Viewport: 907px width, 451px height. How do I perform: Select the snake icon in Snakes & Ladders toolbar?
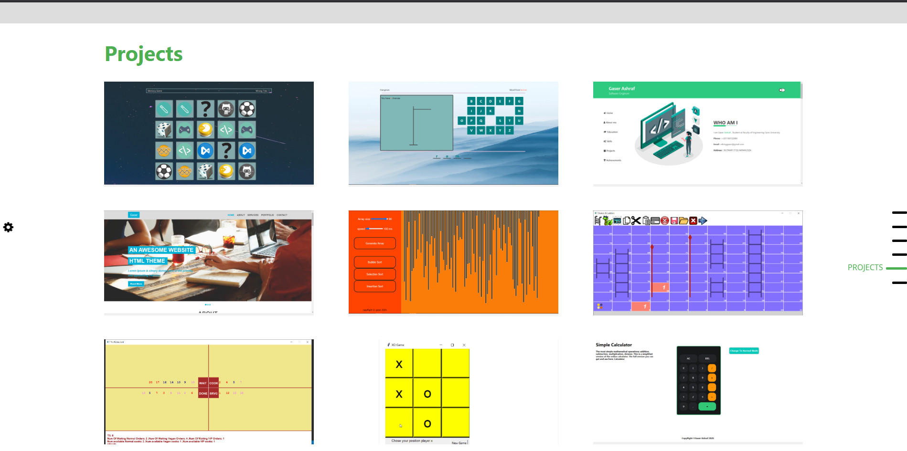click(x=607, y=220)
